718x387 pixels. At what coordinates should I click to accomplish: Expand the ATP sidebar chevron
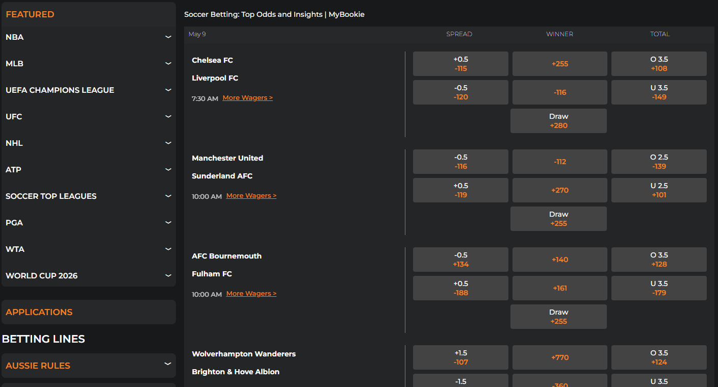coord(168,170)
